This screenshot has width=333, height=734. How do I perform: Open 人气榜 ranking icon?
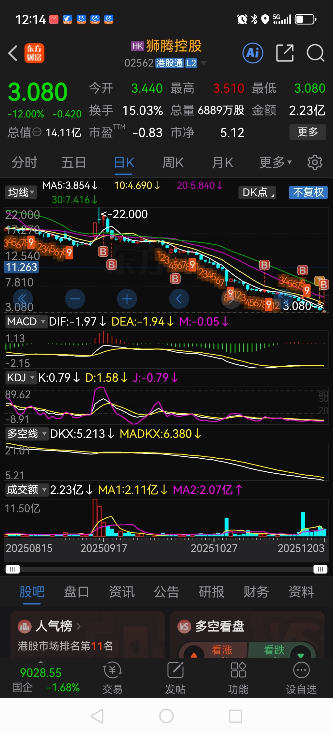tap(24, 626)
